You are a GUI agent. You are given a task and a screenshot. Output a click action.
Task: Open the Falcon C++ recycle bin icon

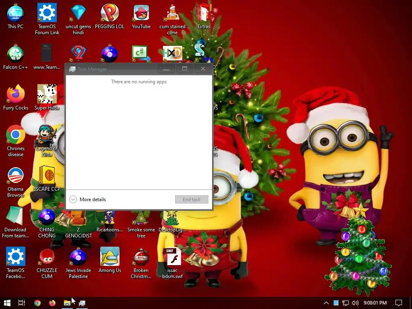(x=16, y=57)
